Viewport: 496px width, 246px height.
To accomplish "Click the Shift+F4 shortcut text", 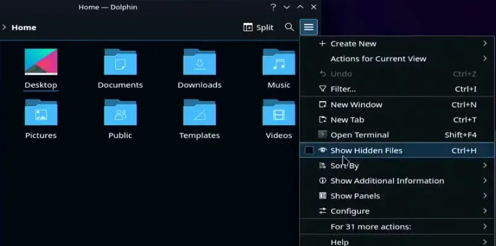I will coord(461,135).
